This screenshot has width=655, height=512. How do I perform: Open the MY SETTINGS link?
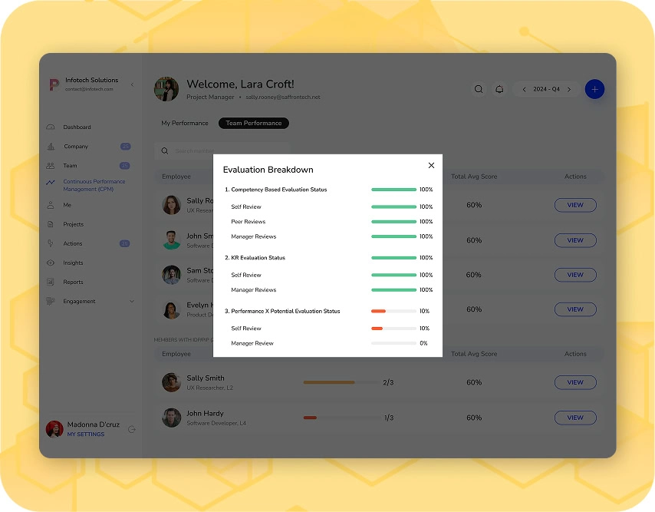(x=85, y=434)
